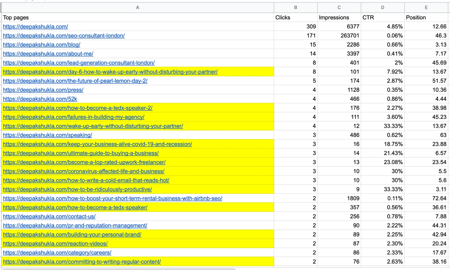Select the CTR cell showing 23.08%

pos(382,162)
